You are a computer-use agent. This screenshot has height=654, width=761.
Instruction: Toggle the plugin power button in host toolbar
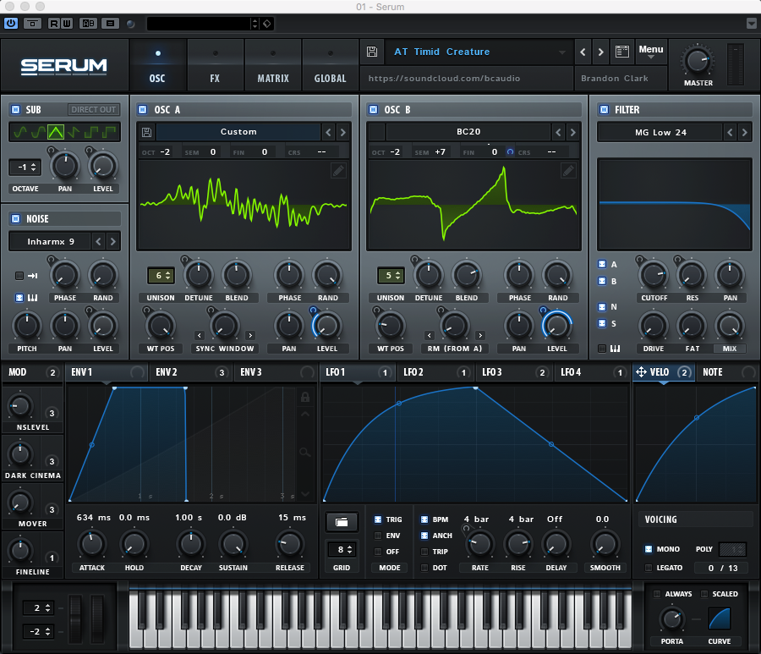coord(11,24)
